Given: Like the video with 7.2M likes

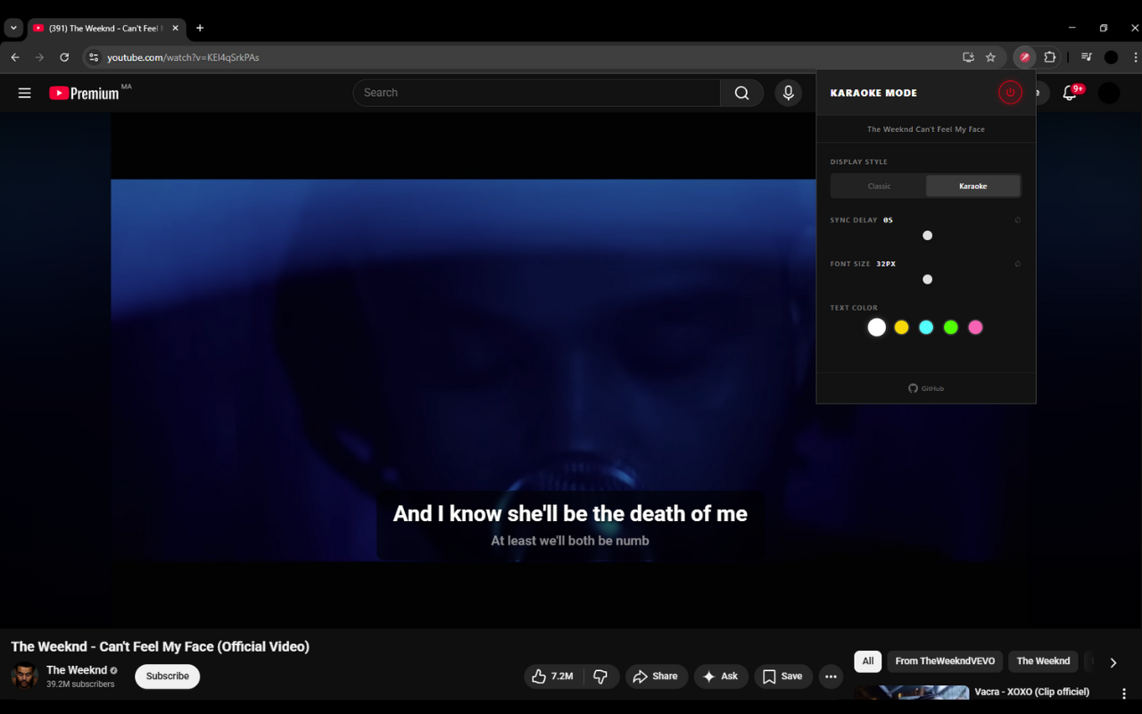Looking at the screenshot, I should click(x=553, y=677).
